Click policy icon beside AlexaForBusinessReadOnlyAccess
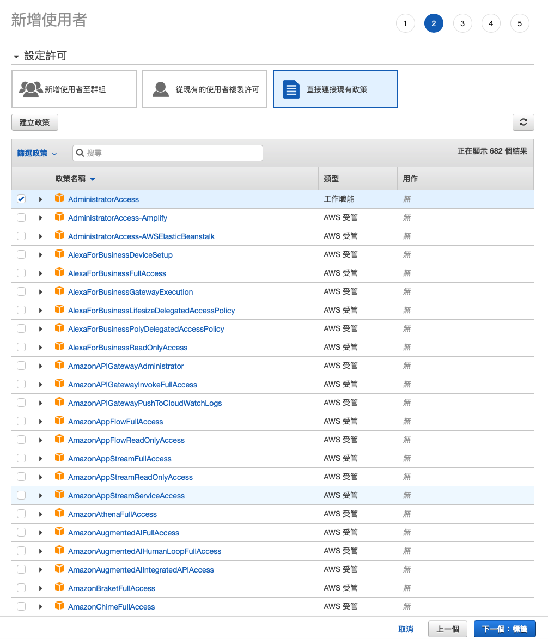The height and width of the screenshot is (639, 548). pyautogui.click(x=59, y=347)
